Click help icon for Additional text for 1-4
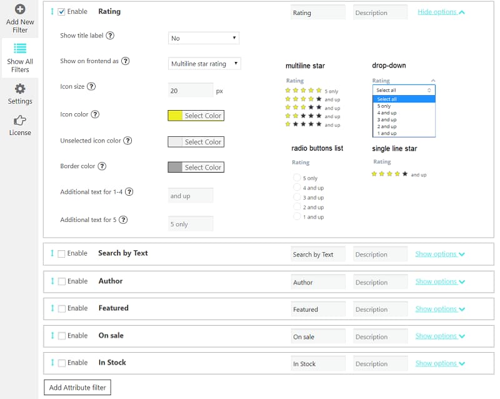 point(129,192)
